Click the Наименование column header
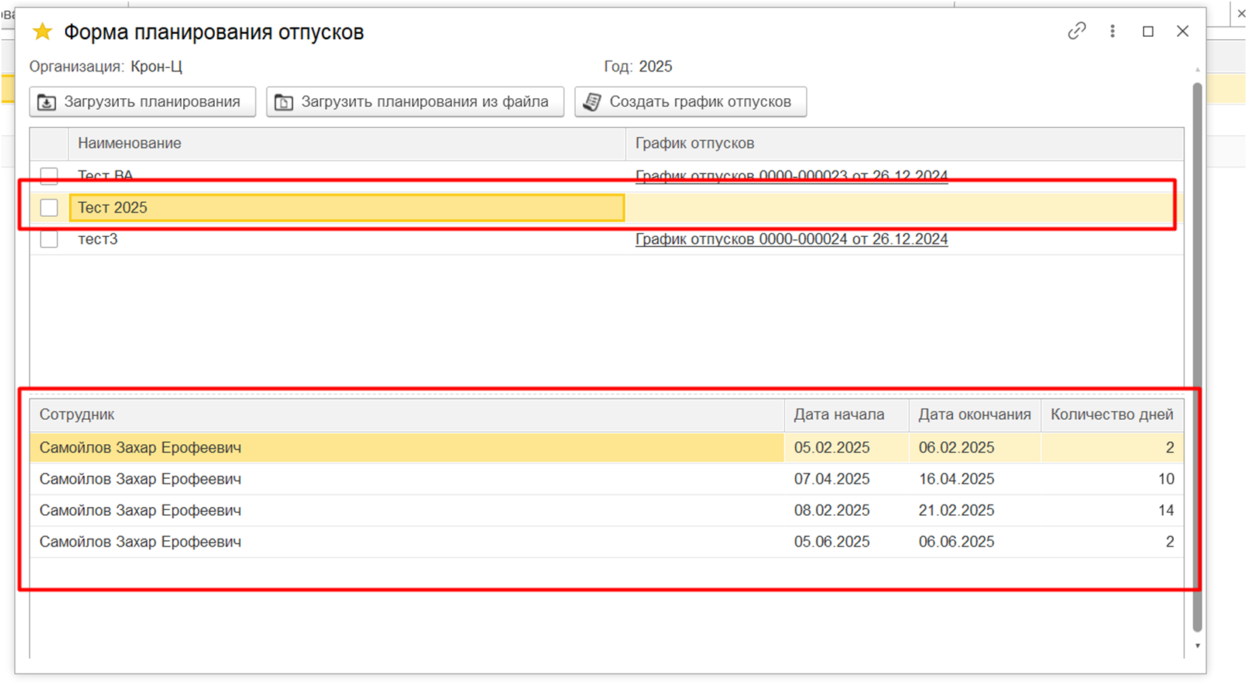 click(x=347, y=143)
